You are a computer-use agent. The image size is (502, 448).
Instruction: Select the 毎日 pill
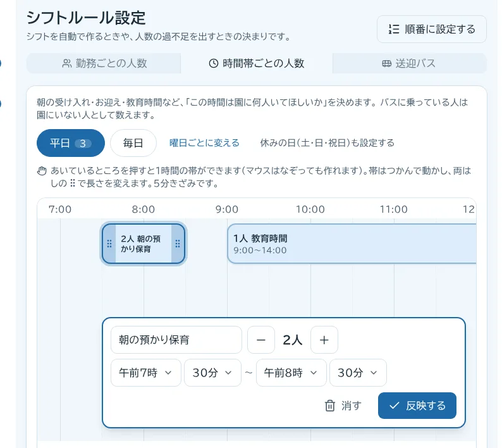click(133, 143)
